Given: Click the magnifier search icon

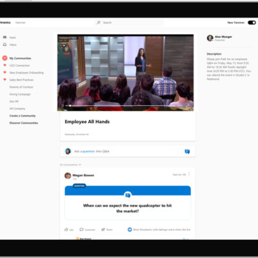Looking at the screenshot, I should (x=99, y=23).
